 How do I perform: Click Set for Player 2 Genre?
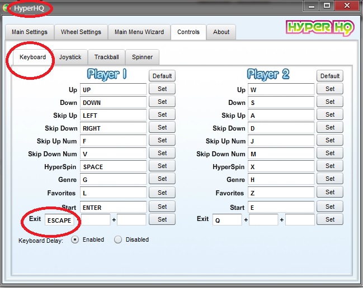pyautogui.click(x=330, y=179)
